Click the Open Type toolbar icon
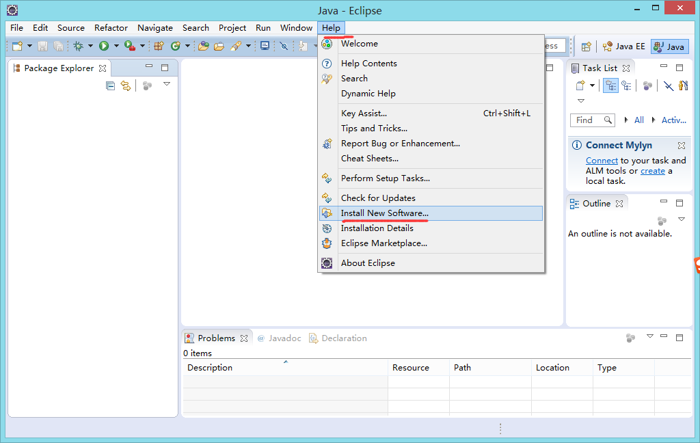Viewport: 700px width, 443px height. click(x=204, y=46)
